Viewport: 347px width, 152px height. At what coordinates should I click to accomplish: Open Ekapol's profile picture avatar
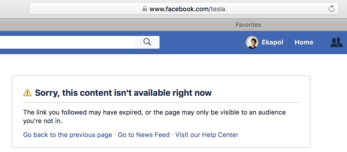(x=252, y=42)
